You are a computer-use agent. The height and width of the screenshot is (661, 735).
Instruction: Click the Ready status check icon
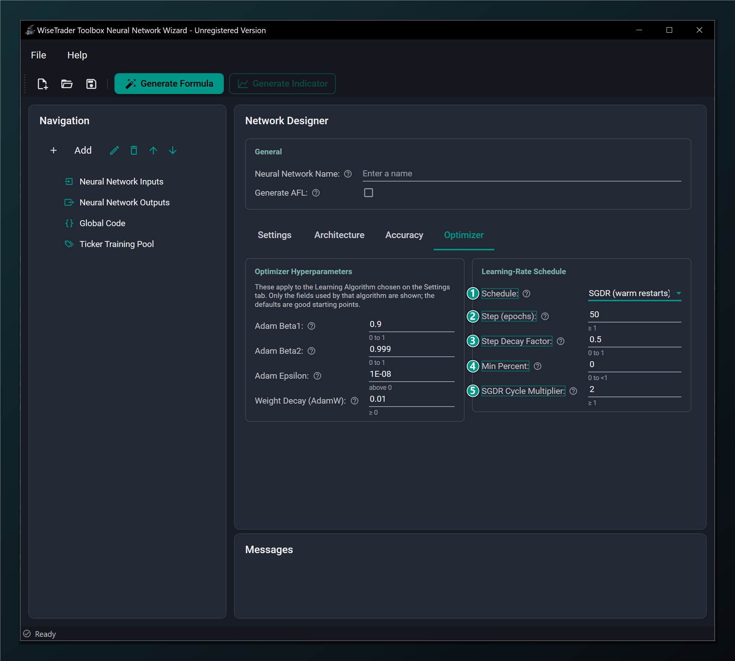click(27, 633)
